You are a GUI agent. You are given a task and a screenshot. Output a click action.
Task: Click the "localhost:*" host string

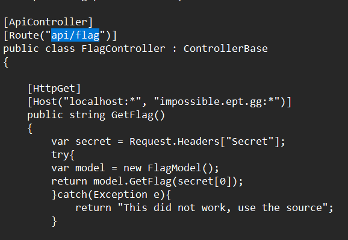[x=102, y=102]
